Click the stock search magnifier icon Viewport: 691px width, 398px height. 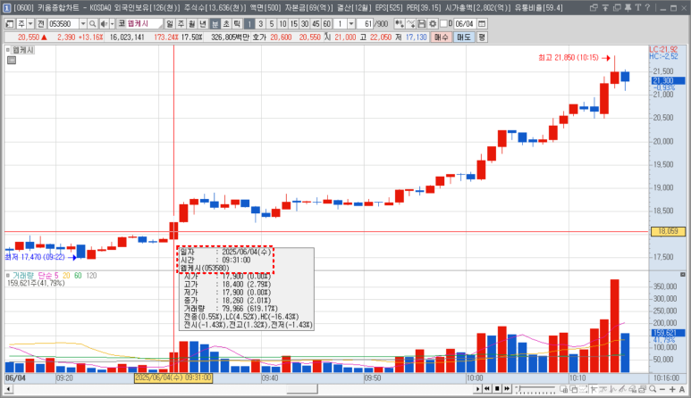point(93,24)
